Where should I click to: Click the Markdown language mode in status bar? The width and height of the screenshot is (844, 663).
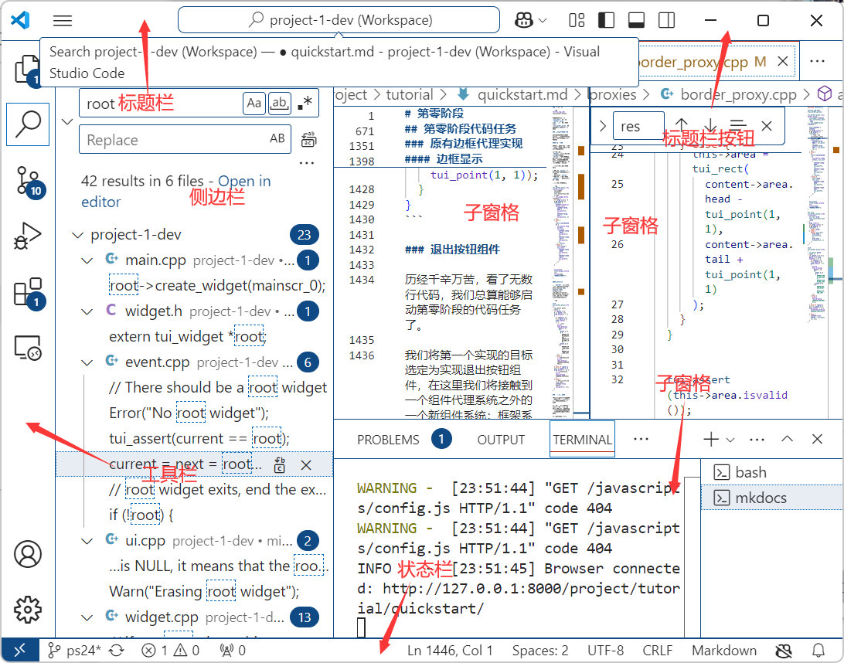click(x=724, y=651)
